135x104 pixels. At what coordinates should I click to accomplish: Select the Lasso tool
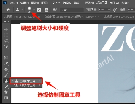(6, 41)
